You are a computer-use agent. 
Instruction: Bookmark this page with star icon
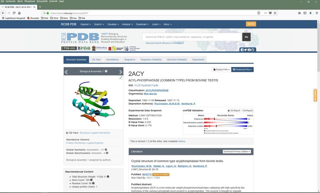coord(275,13)
